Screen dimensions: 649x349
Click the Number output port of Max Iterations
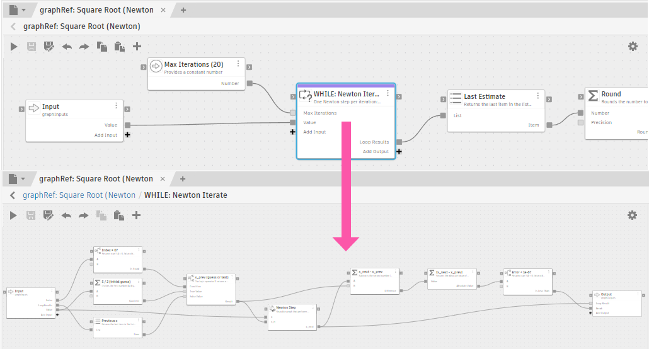point(250,83)
